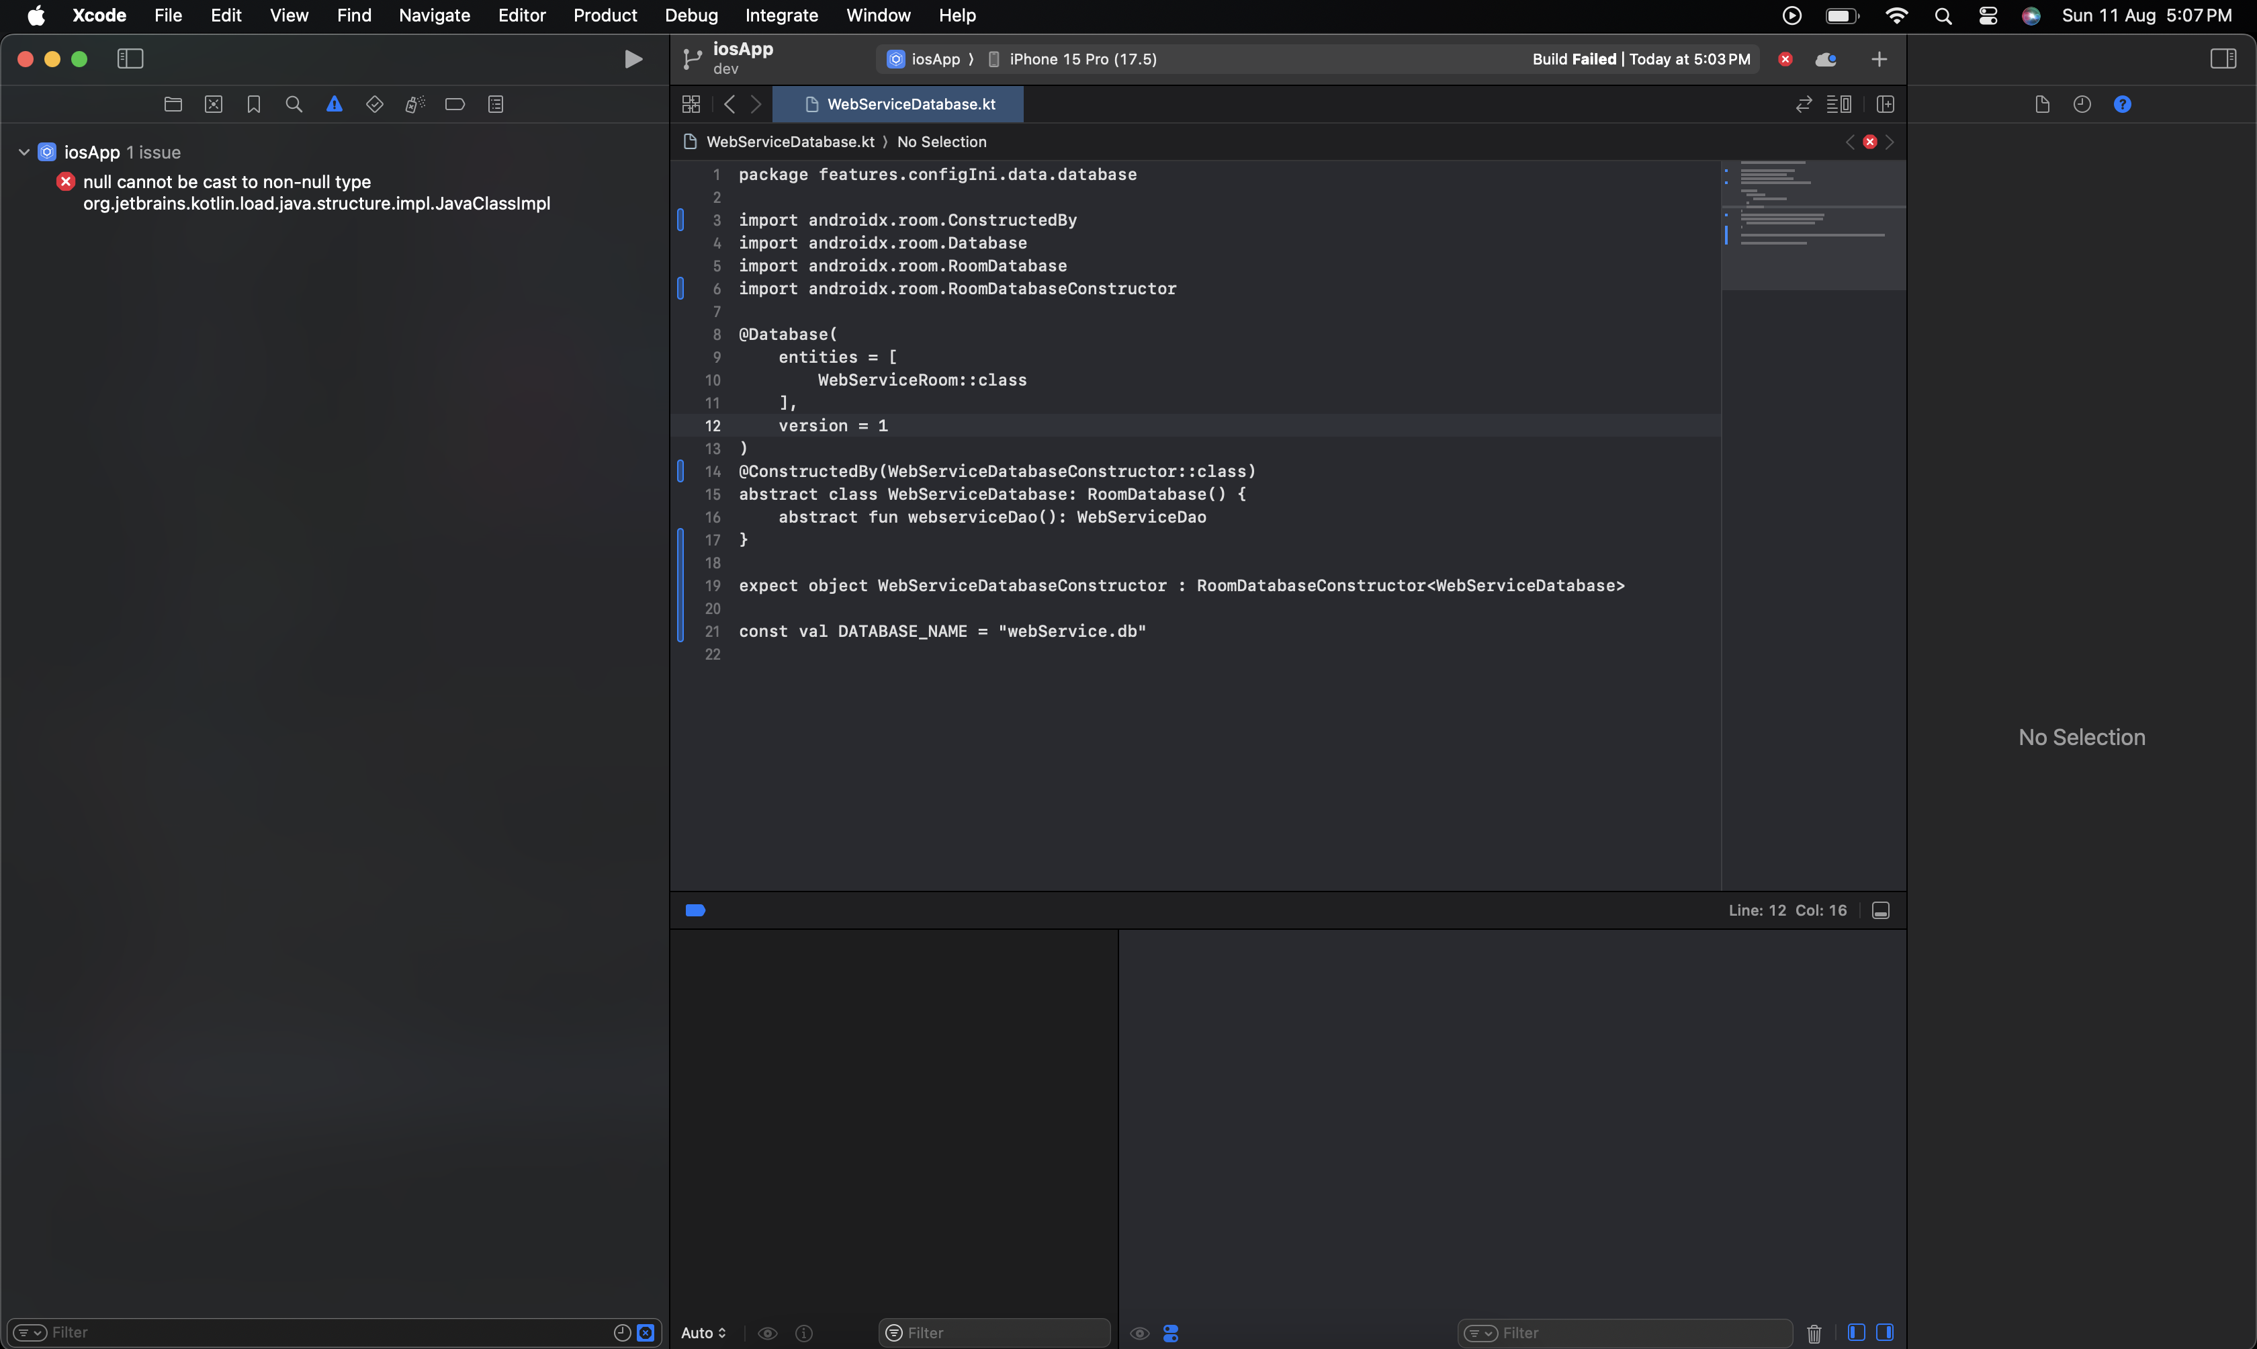
Task: Open the Product menu
Action: click(605, 15)
